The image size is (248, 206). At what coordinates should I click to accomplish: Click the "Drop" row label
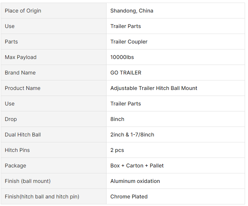pyautogui.click(x=11, y=119)
